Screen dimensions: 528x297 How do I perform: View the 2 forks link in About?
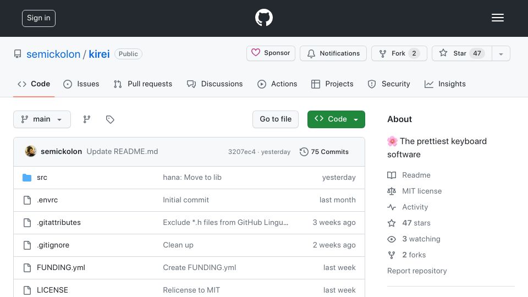pos(407,255)
